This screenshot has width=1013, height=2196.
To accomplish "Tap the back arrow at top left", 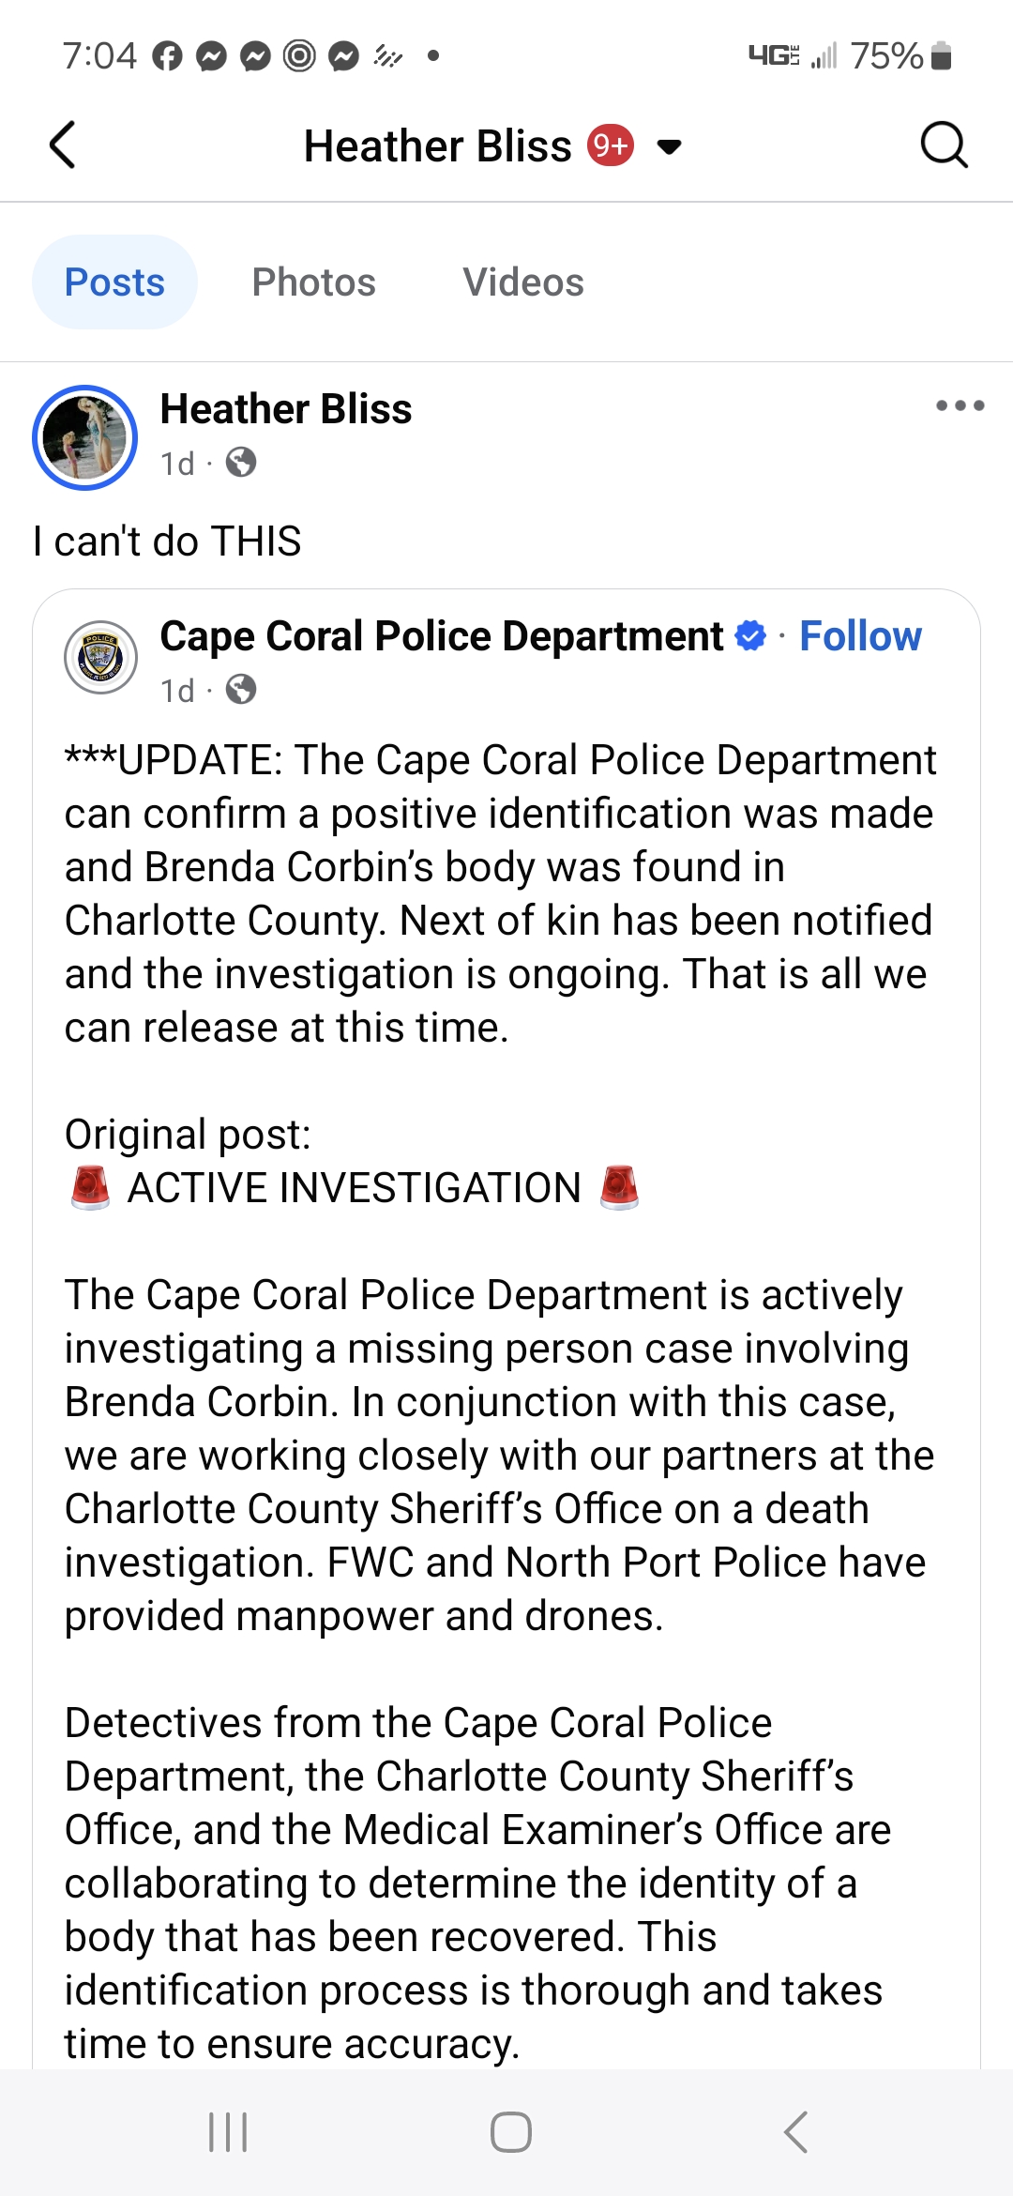I will point(62,145).
